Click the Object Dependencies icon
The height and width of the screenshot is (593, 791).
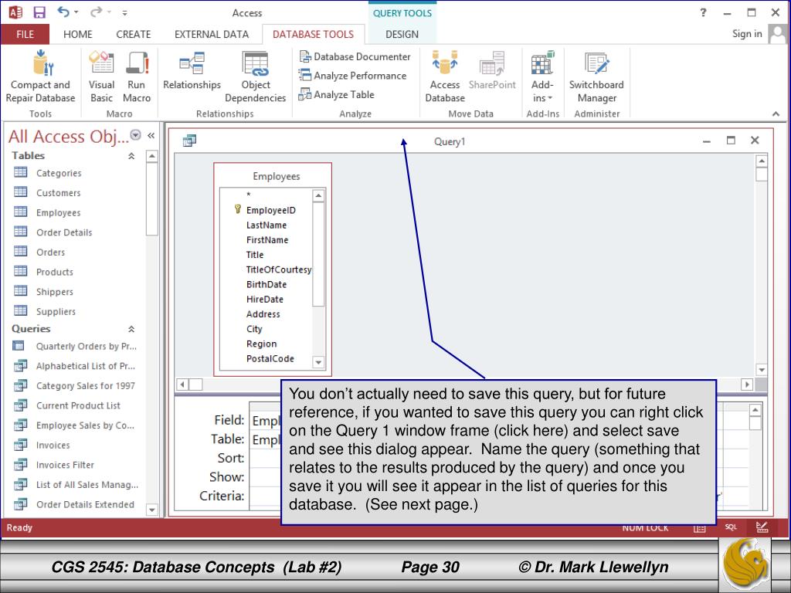click(x=255, y=63)
